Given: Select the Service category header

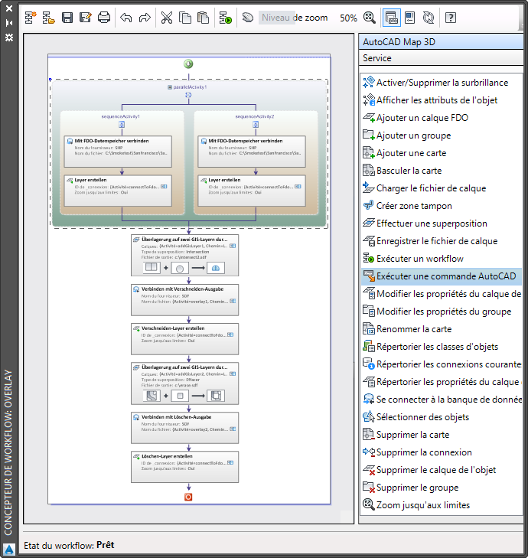Looking at the screenshot, I should [441, 57].
